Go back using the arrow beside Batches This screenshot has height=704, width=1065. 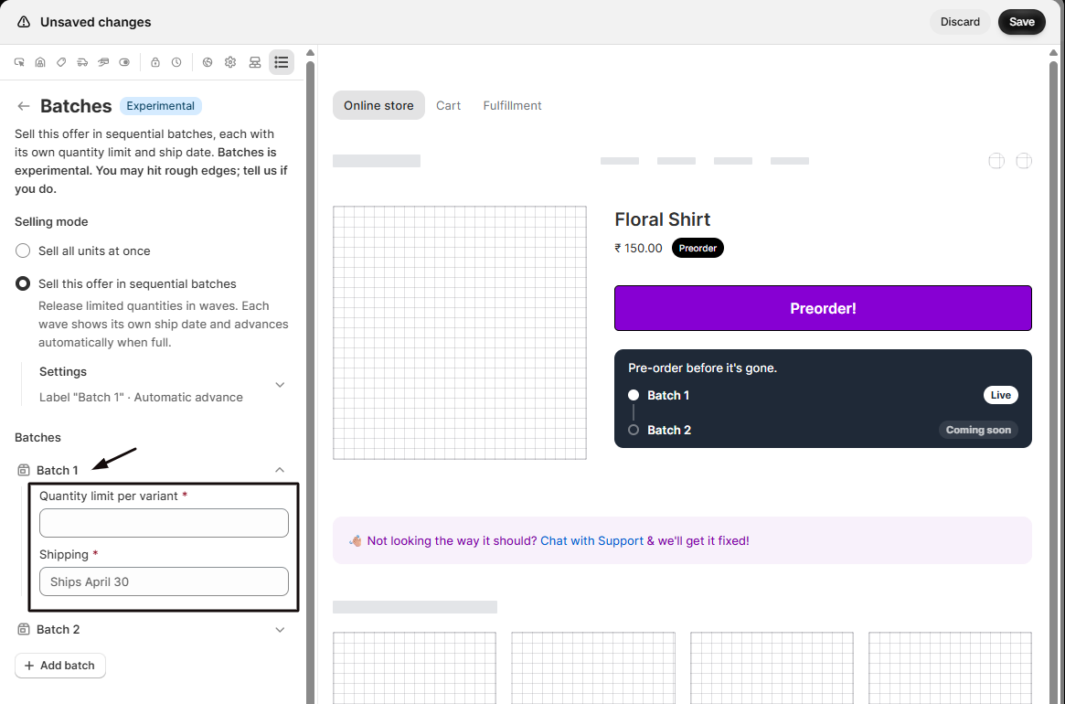click(x=24, y=106)
